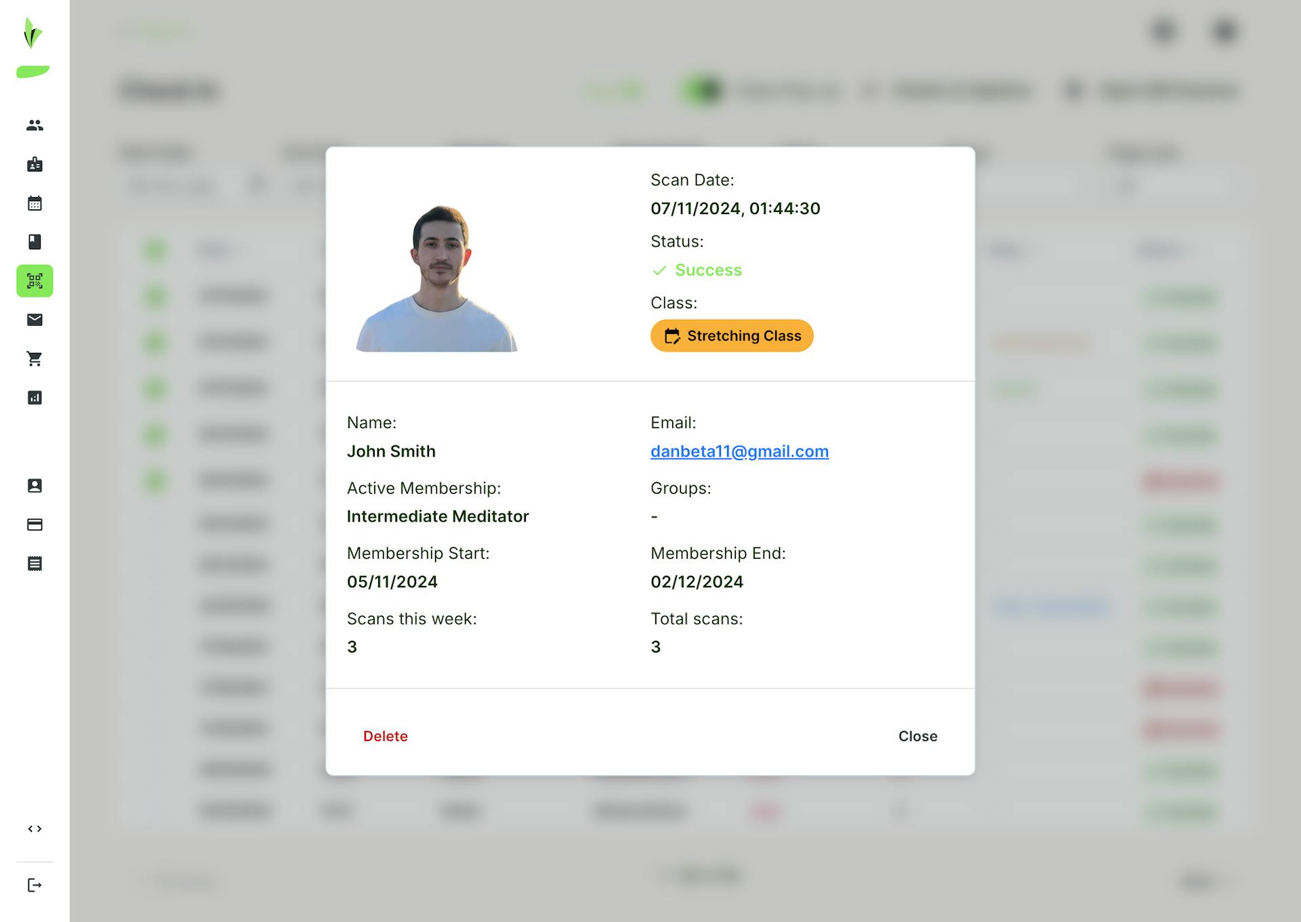Open the Messages envelope icon
The height and width of the screenshot is (922, 1301).
coord(35,320)
